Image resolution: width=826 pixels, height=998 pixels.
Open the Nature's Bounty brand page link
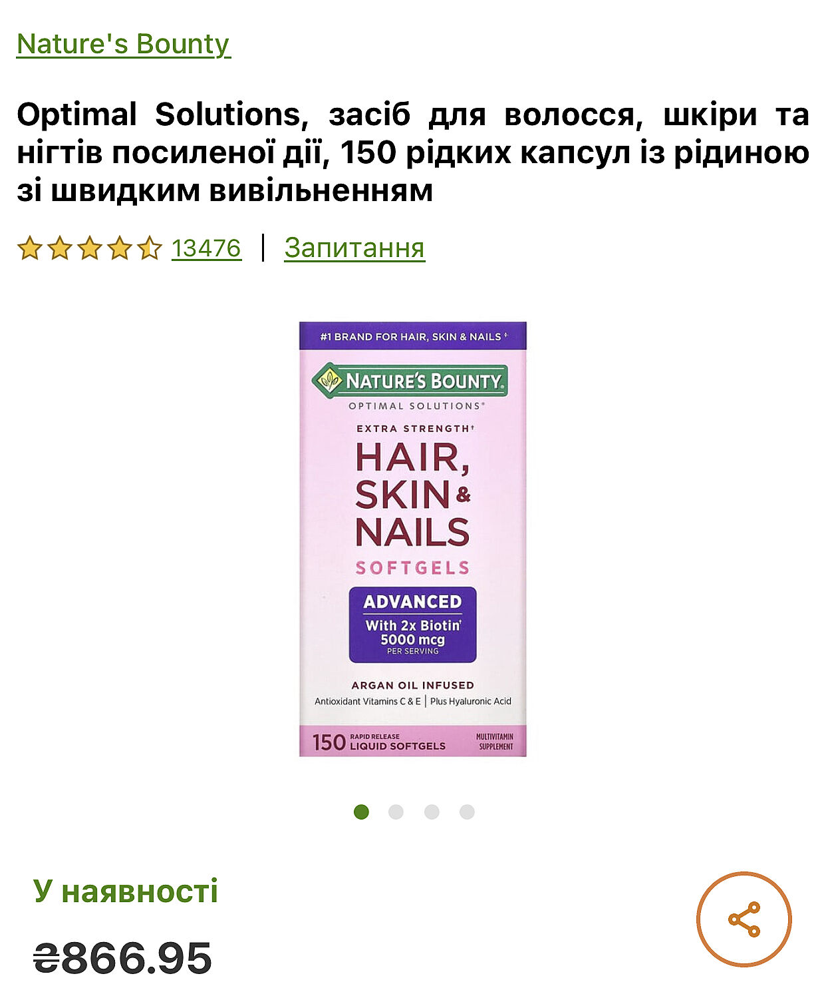point(123,44)
